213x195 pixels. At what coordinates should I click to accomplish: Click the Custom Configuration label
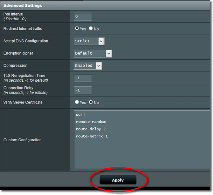pyautogui.click(x=22, y=140)
